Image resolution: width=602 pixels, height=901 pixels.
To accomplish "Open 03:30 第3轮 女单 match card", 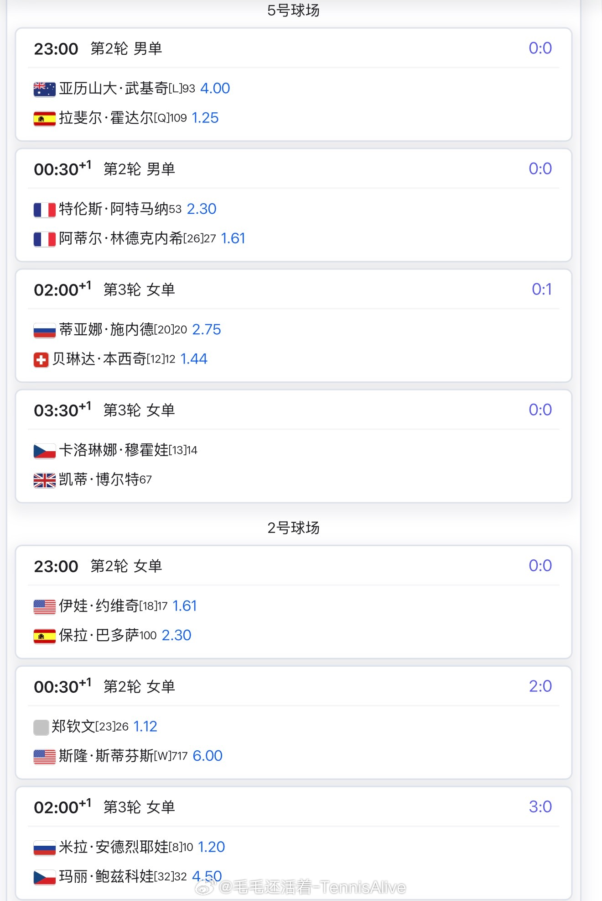I will click(293, 446).
